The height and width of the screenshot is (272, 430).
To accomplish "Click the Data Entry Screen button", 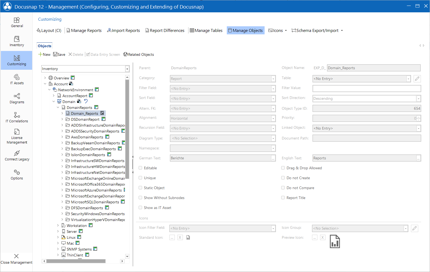I will click(x=103, y=54).
